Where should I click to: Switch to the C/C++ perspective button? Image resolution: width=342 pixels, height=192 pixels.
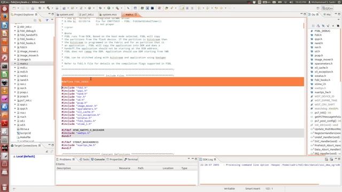point(328,8)
